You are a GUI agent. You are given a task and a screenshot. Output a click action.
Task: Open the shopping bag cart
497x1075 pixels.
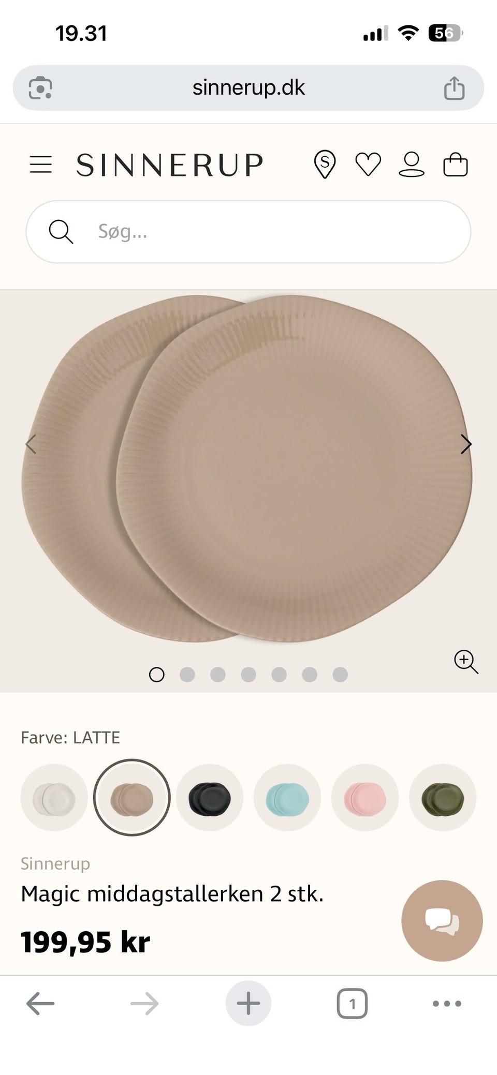[x=456, y=165]
